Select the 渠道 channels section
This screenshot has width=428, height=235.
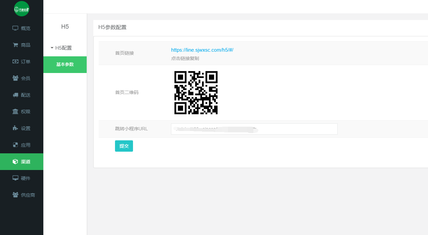pos(22,162)
